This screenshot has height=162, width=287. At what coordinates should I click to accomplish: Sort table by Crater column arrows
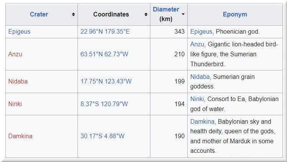click(73, 15)
